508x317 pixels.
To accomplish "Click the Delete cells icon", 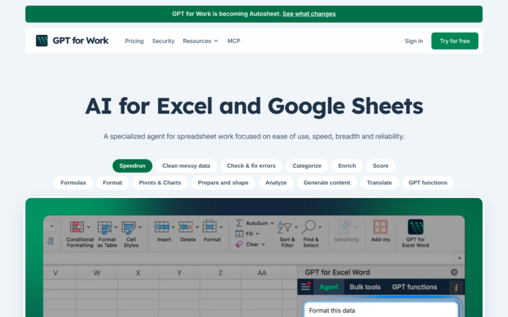I will click(186, 227).
